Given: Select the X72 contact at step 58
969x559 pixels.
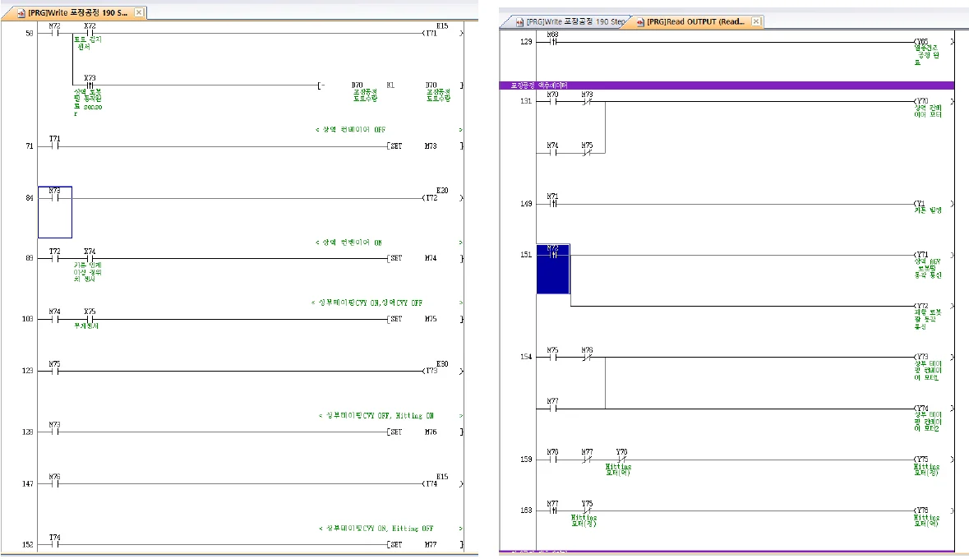Looking at the screenshot, I should [90, 34].
